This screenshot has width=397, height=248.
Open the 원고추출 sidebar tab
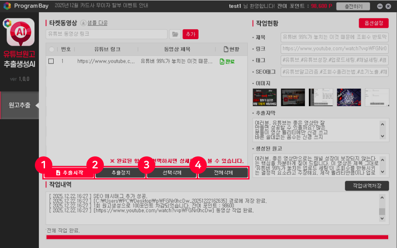coord(20,105)
